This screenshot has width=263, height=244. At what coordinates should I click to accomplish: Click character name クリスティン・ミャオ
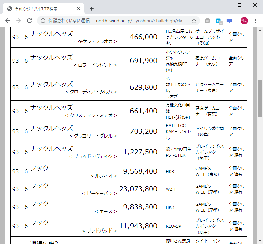91,115
